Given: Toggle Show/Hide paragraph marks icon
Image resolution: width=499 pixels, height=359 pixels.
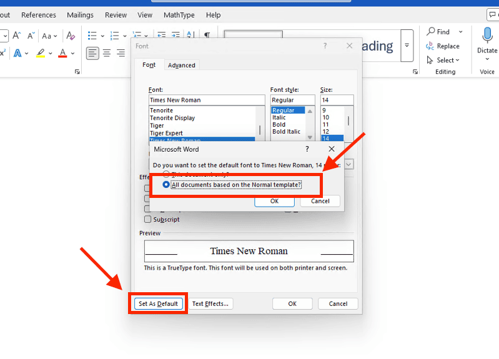Looking at the screenshot, I should click(x=207, y=34).
